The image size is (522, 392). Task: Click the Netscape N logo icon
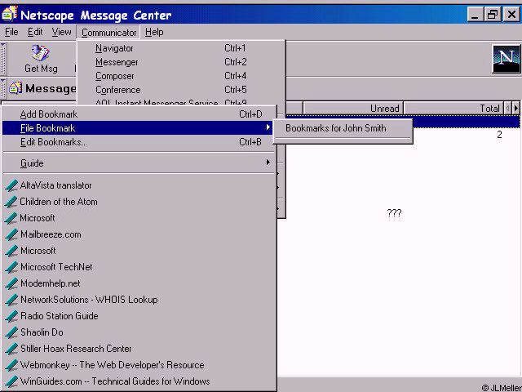506,59
